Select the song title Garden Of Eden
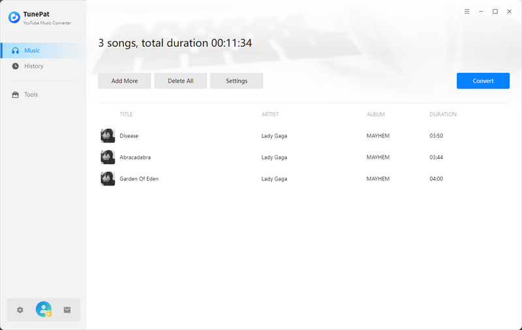This screenshot has width=522, height=330. [x=139, y=178]
